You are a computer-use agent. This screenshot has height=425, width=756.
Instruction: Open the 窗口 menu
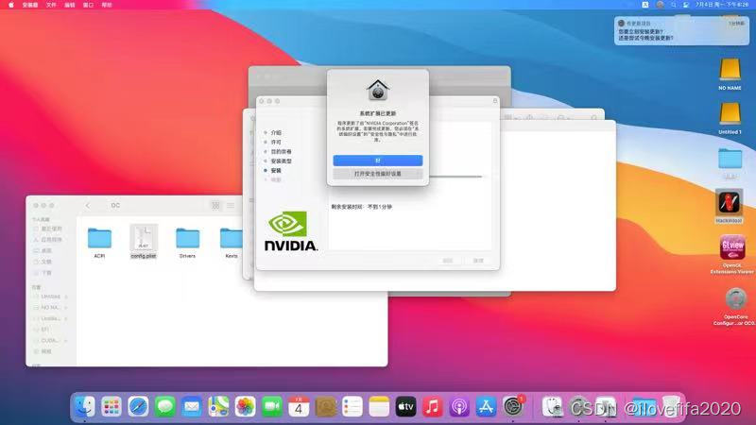coord(88,5)
